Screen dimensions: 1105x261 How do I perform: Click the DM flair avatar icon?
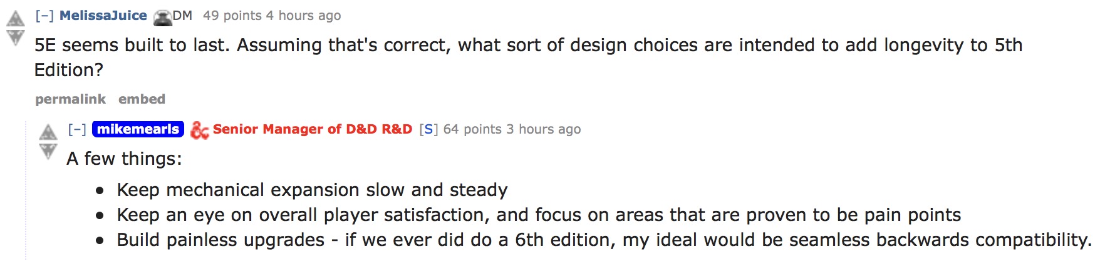click(163, 17)
